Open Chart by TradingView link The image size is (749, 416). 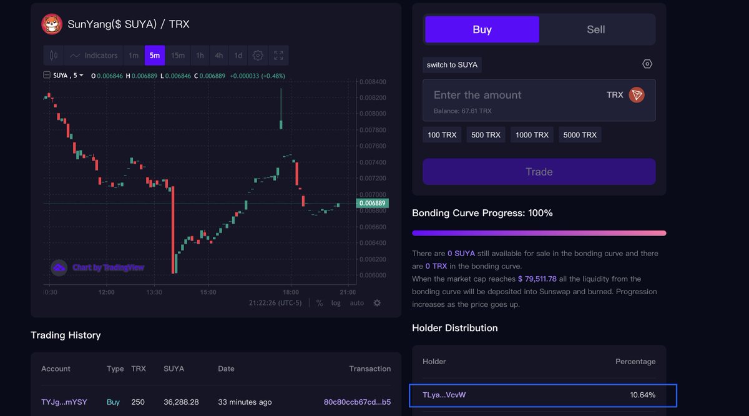coord(108,267)
